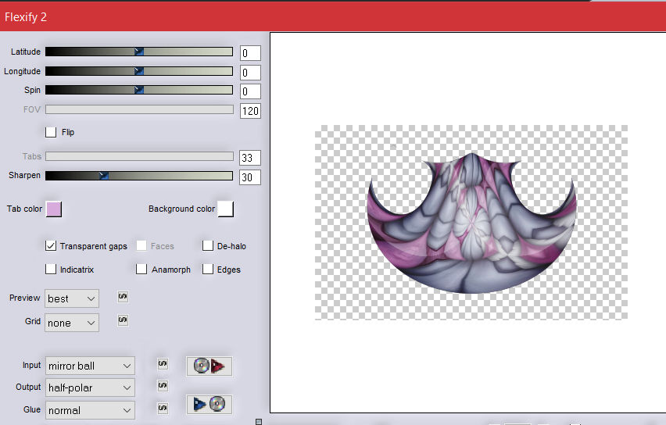Click the blue-arrow-and-disc button beside Glue
666x425 pixels.
click(x=209, y=404)
